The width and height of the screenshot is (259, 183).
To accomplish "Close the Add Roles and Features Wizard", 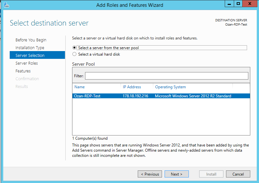I will coord(250,4).
